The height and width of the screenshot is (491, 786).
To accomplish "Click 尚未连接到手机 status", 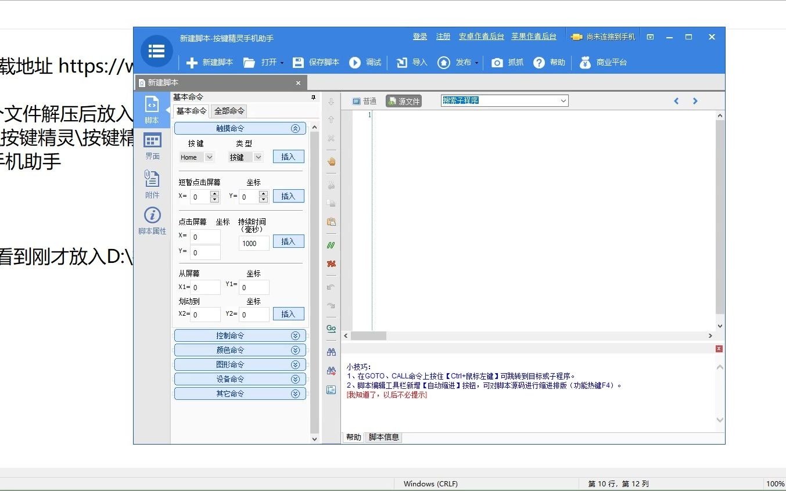I will [603, 37].
